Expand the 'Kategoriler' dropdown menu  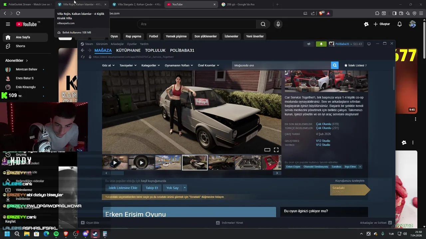(x=150, y=65)
